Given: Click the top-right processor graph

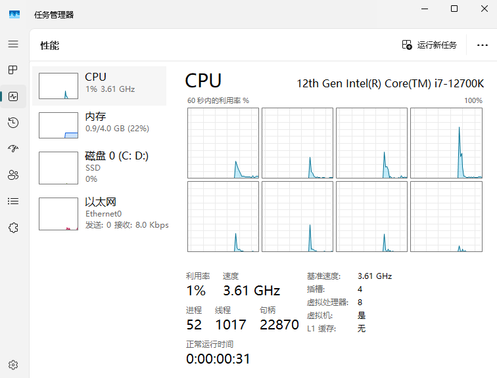Looking at the screenshot, I should [445, 143].
